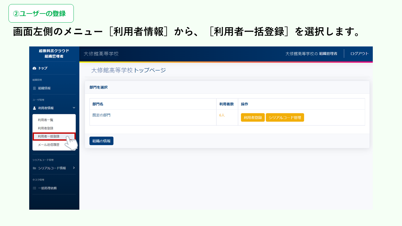The height and width of the screenshot is (226, 402).
Task: Click the dashboard icon beside トップ
Action: [x=35, y=68]
